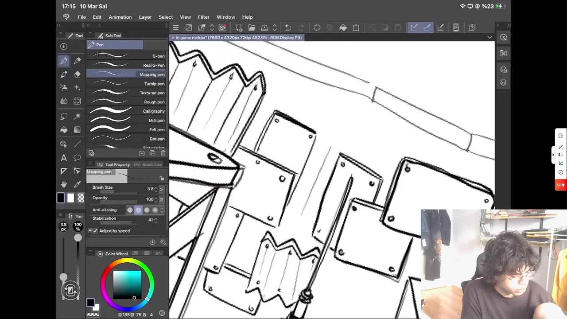Switch to Brush Size tab
This screenshot has width=567, height=319.
(148, 165)
